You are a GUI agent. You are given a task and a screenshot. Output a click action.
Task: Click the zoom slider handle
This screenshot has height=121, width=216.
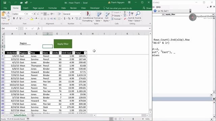[133, 119]
